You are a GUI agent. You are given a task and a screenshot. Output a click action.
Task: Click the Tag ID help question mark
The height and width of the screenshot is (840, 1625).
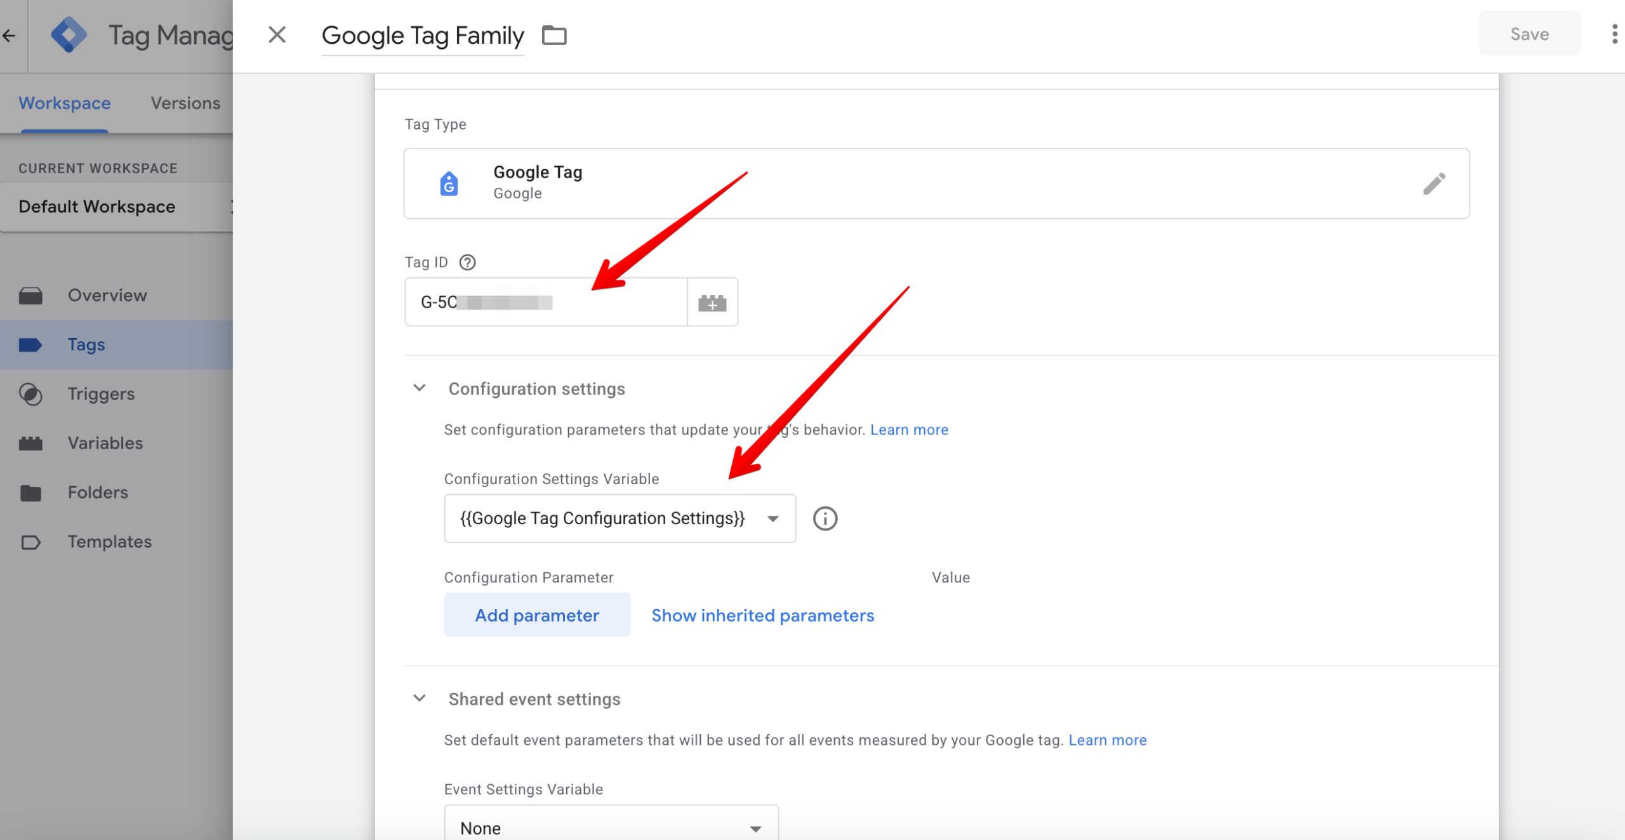tap(468, 261)
